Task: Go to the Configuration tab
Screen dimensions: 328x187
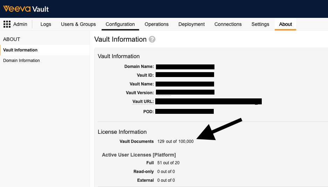Action: [120, 24]
